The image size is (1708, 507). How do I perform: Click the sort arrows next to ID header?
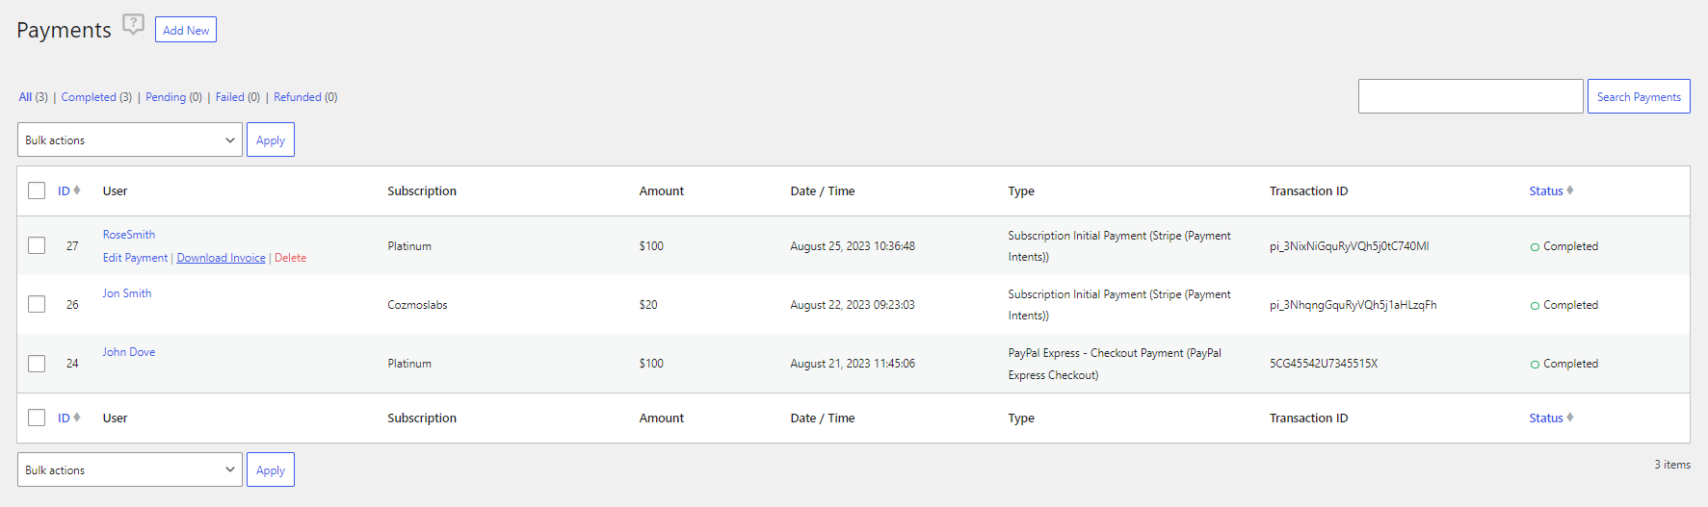(x=77, y=190)
